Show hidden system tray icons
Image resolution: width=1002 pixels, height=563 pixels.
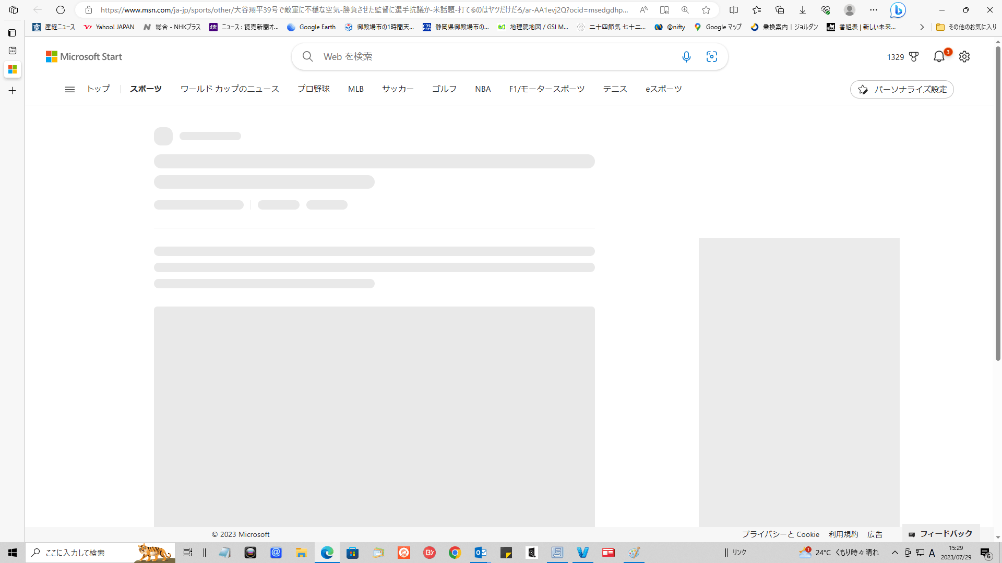tap(894, 553)
